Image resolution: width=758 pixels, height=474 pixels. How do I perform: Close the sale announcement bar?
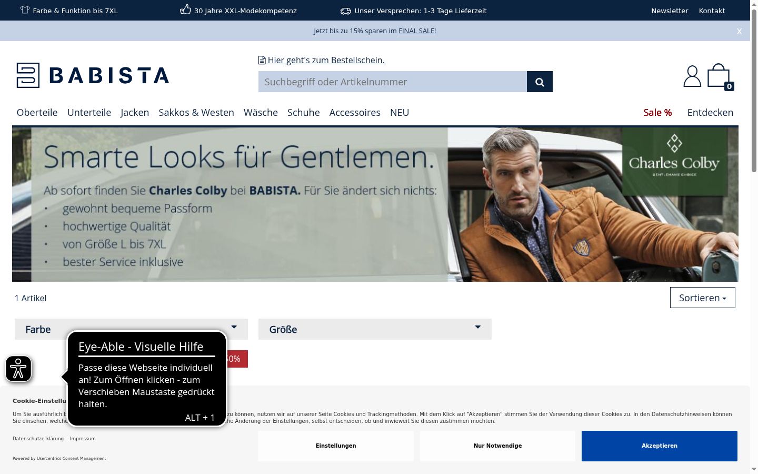coord(739,31)
